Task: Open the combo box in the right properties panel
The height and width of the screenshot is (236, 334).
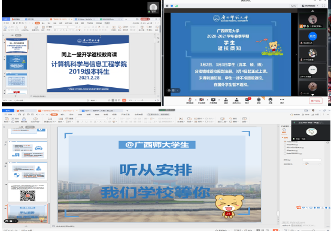Action: point(312,160)
